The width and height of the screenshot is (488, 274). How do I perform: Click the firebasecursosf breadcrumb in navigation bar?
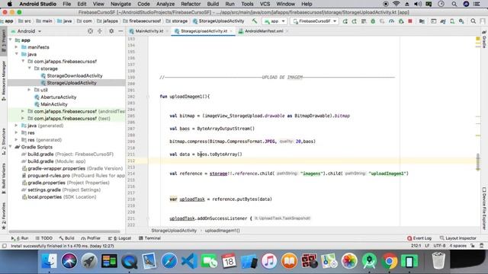[143, 21]
